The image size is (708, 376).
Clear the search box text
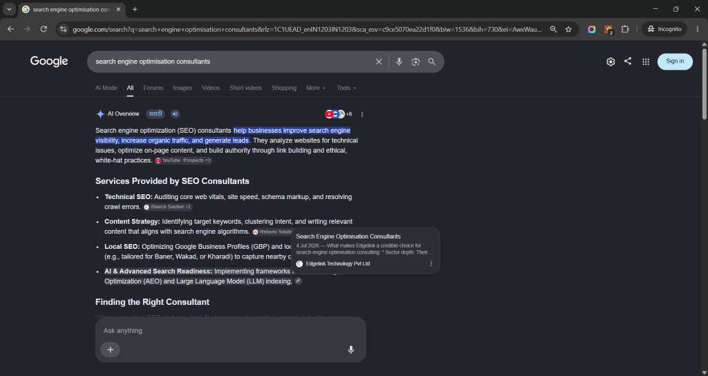pyautogui.click(x=379, y=62)
